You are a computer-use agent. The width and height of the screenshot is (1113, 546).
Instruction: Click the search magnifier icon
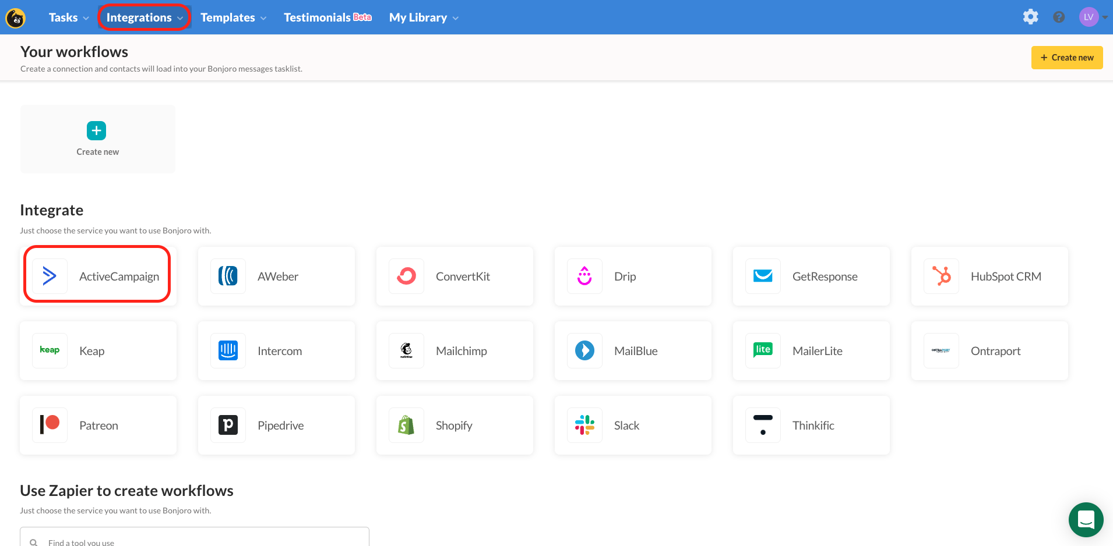34,543
